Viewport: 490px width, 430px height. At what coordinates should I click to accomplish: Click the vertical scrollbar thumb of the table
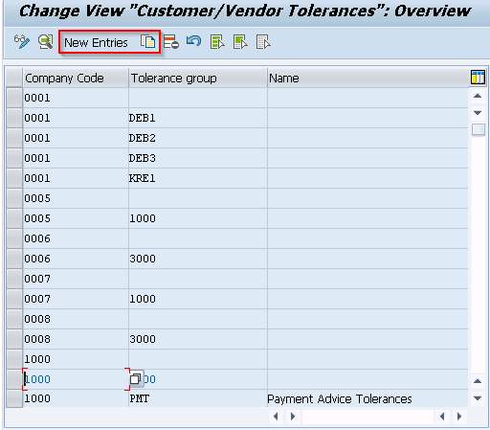[x=478, y=129]
